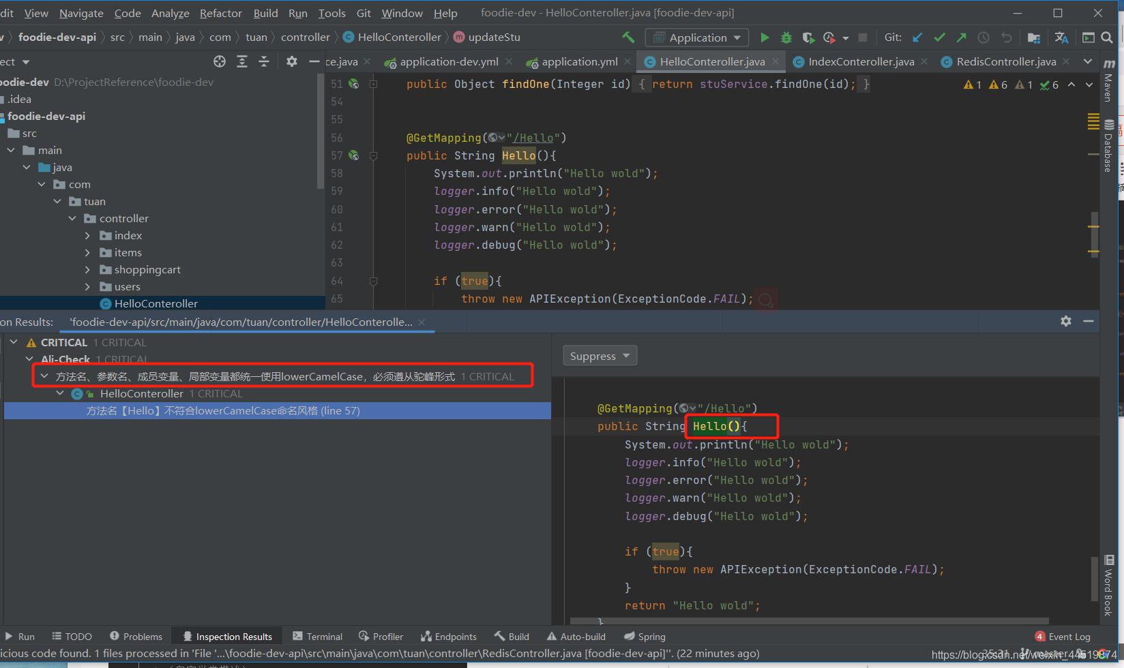This screenshot has width=1124, height=668.
Task: Build project with the hammer icon
Action: (x=628, y=37)
